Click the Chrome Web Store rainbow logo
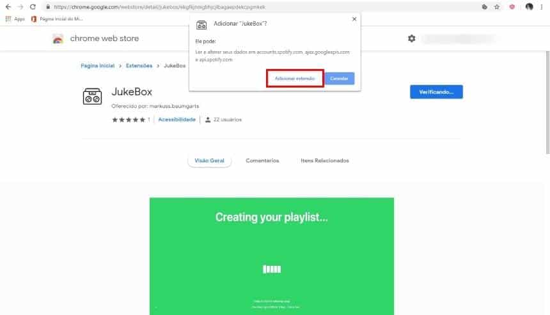 point(58,39)
